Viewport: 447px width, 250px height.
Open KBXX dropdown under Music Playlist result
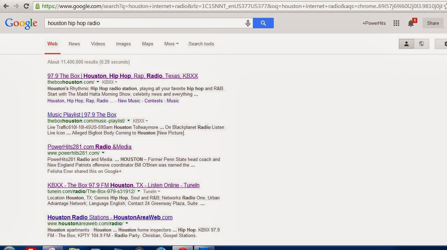[x=140, y=121]
